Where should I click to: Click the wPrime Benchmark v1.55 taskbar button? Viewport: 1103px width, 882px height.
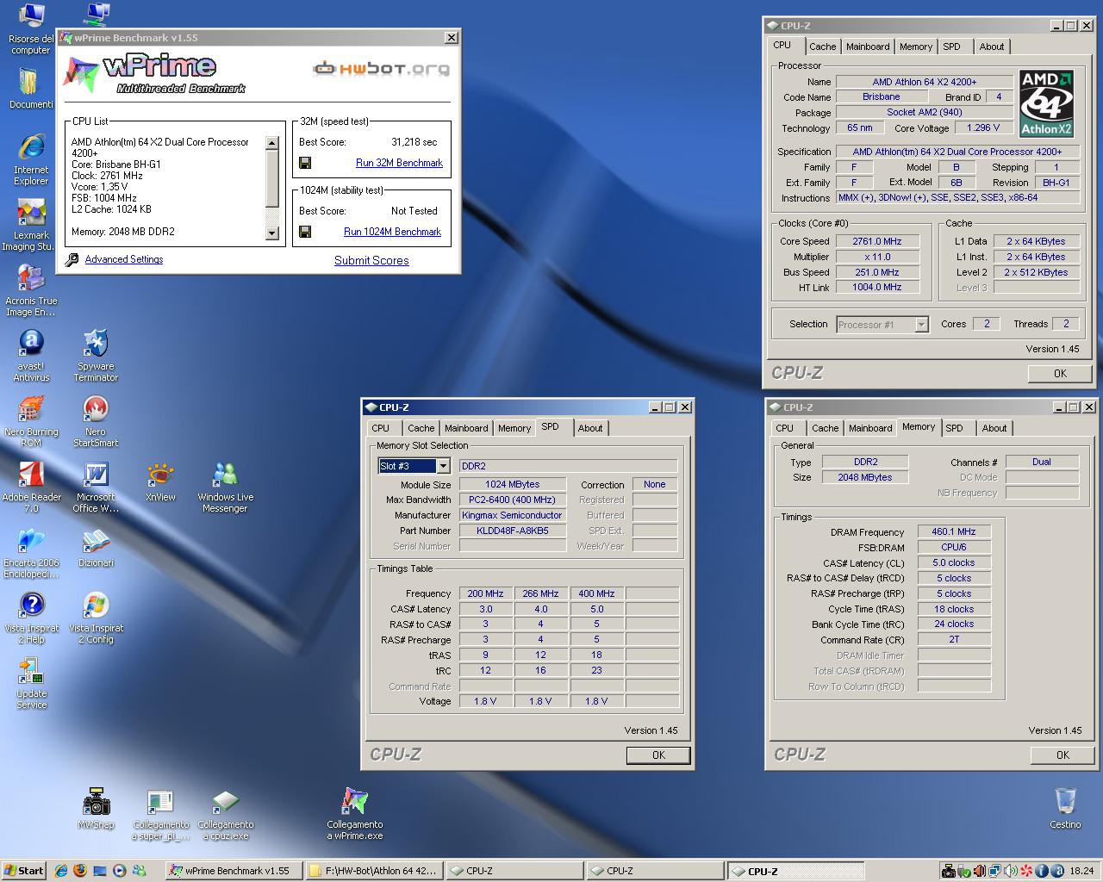click(234, 871)
